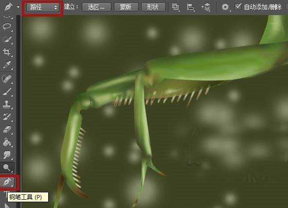This screenshot has width=288, height=208.
Task: Open the path arrangement options
Action: point(206,7)
